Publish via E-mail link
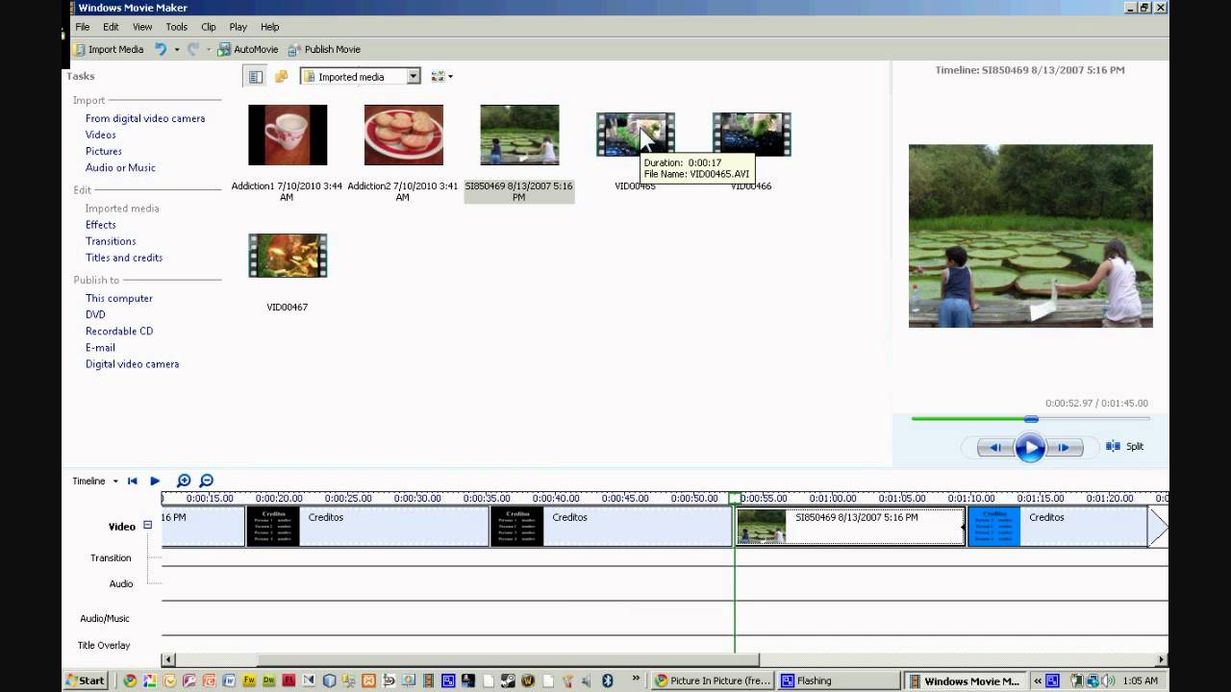 point(100,347)
